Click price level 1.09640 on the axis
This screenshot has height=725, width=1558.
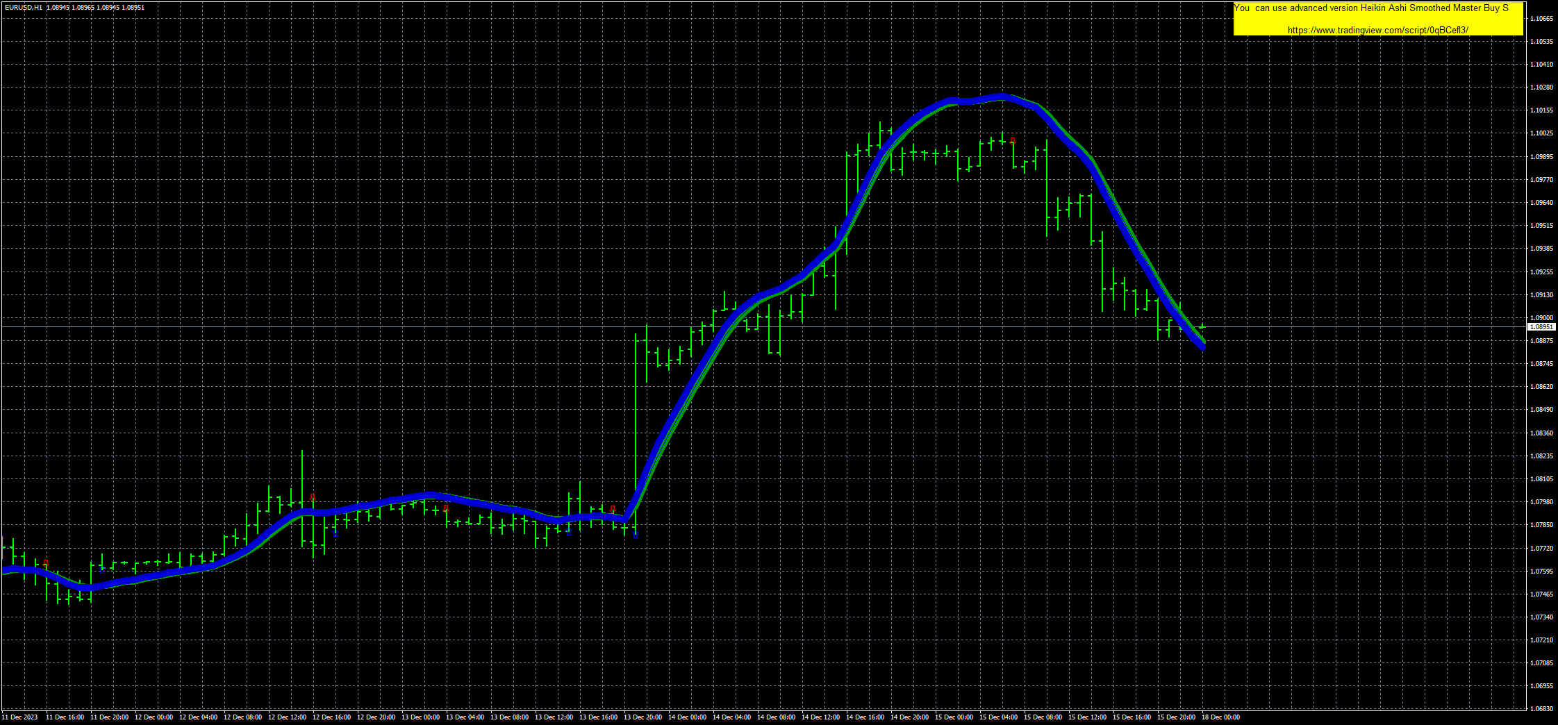pos(1541,203)
